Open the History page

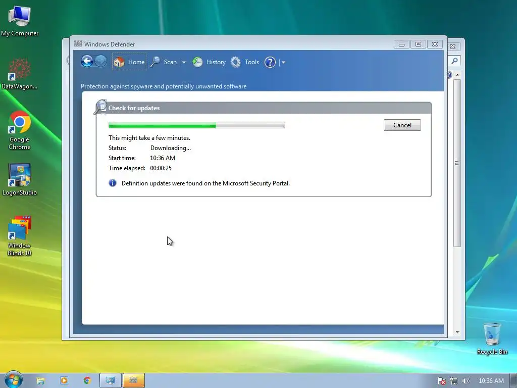[209, 62]
